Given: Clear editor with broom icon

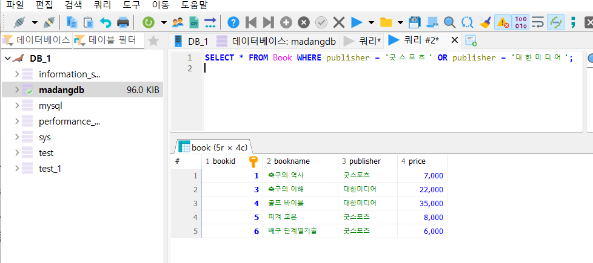Looking at the screenshot, I should coord(485,22).
